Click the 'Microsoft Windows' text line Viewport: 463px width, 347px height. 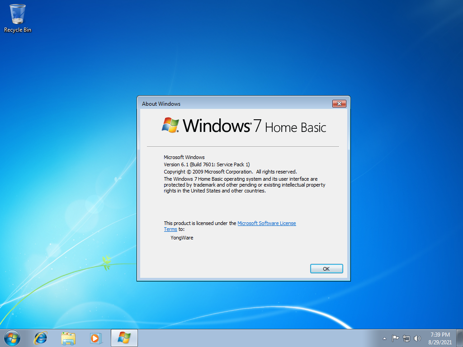pyautogui.click(x=184, y=157)
